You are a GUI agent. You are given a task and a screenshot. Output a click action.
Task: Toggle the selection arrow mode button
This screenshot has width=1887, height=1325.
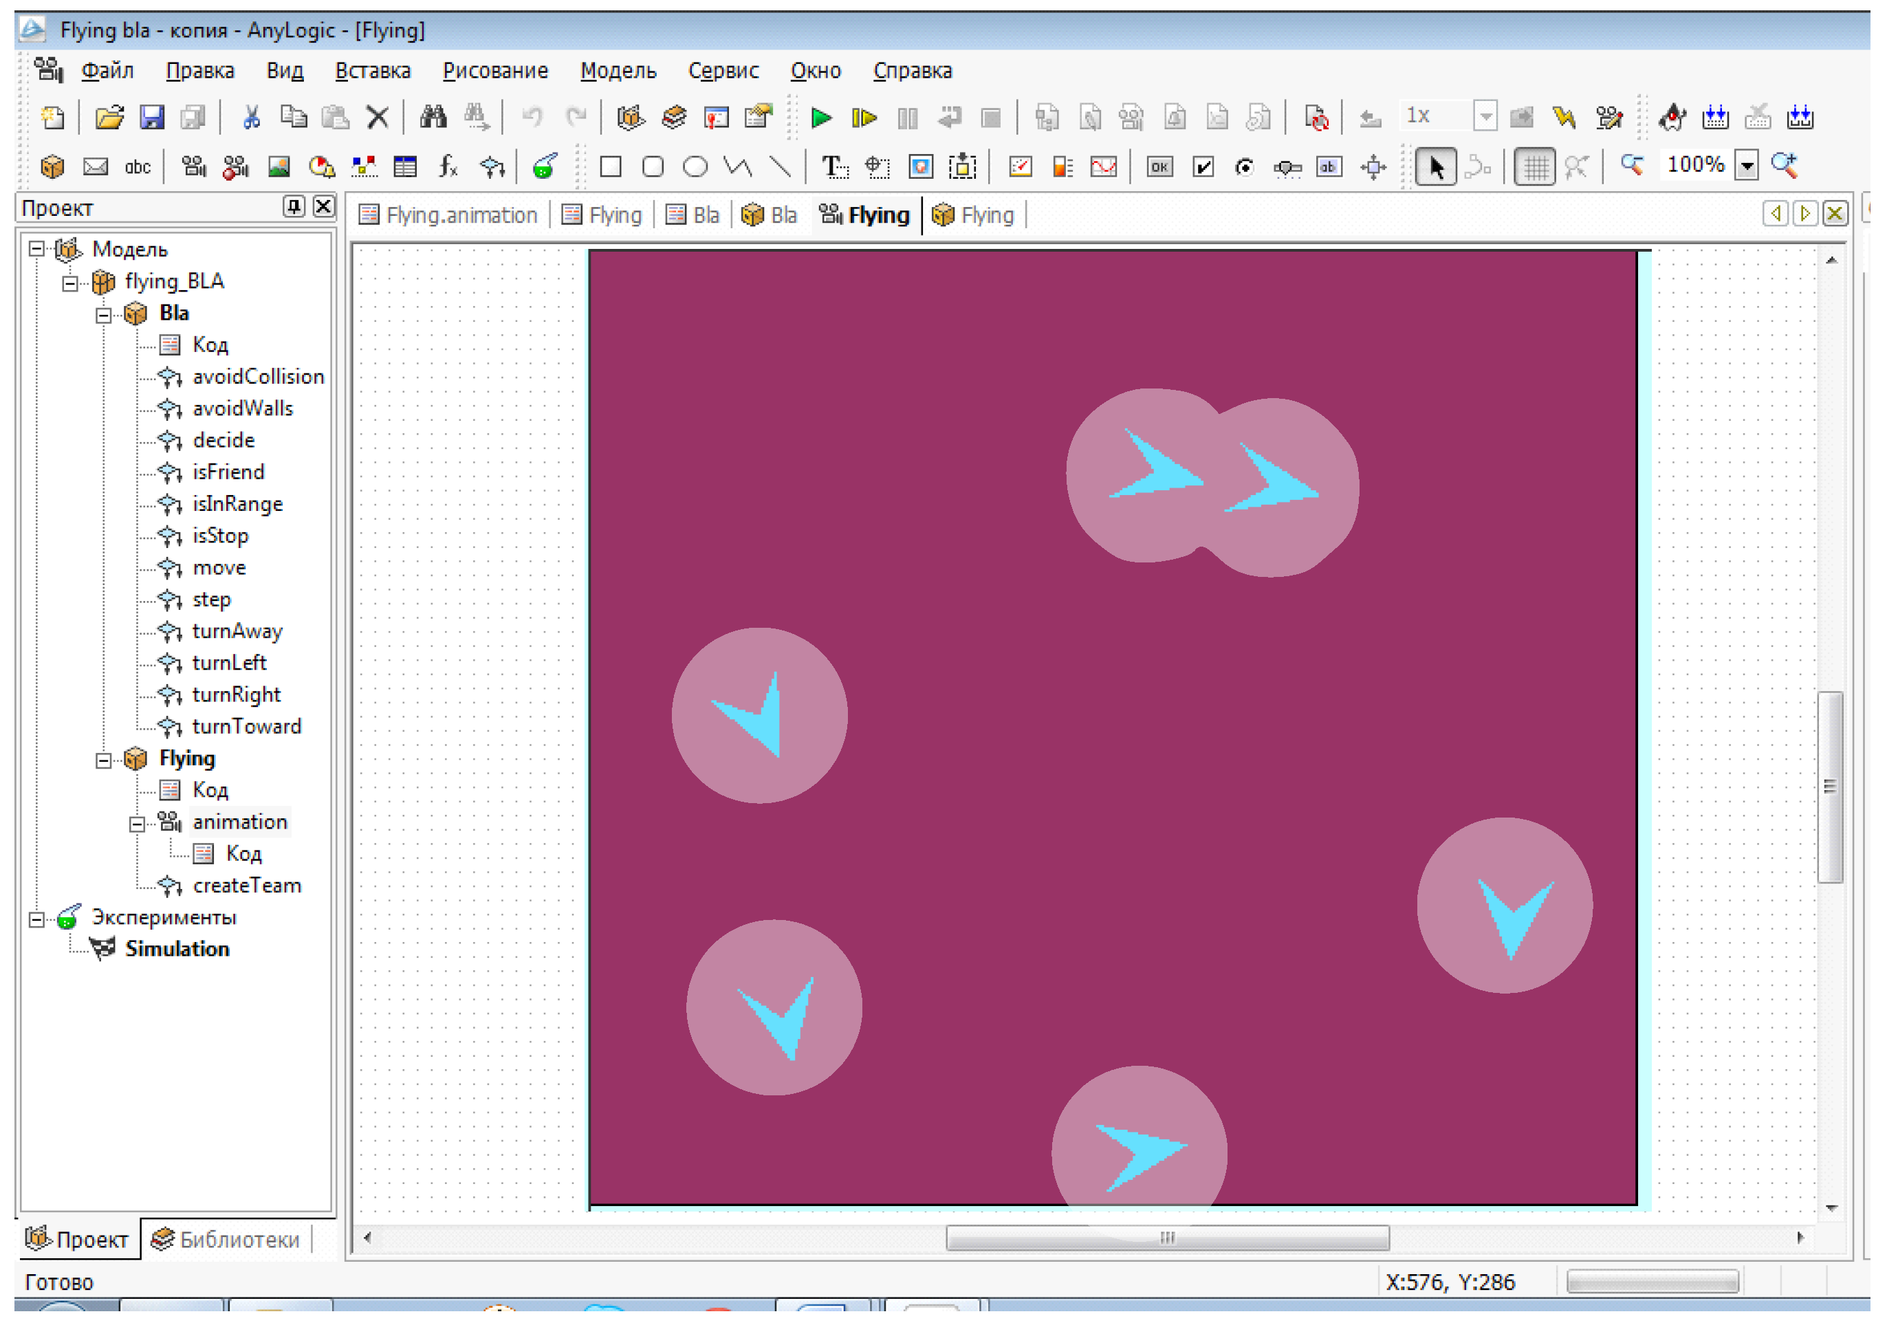(x=1435, y=168)
